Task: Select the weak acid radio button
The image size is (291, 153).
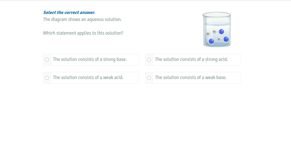Action: [x=47, y=78]
